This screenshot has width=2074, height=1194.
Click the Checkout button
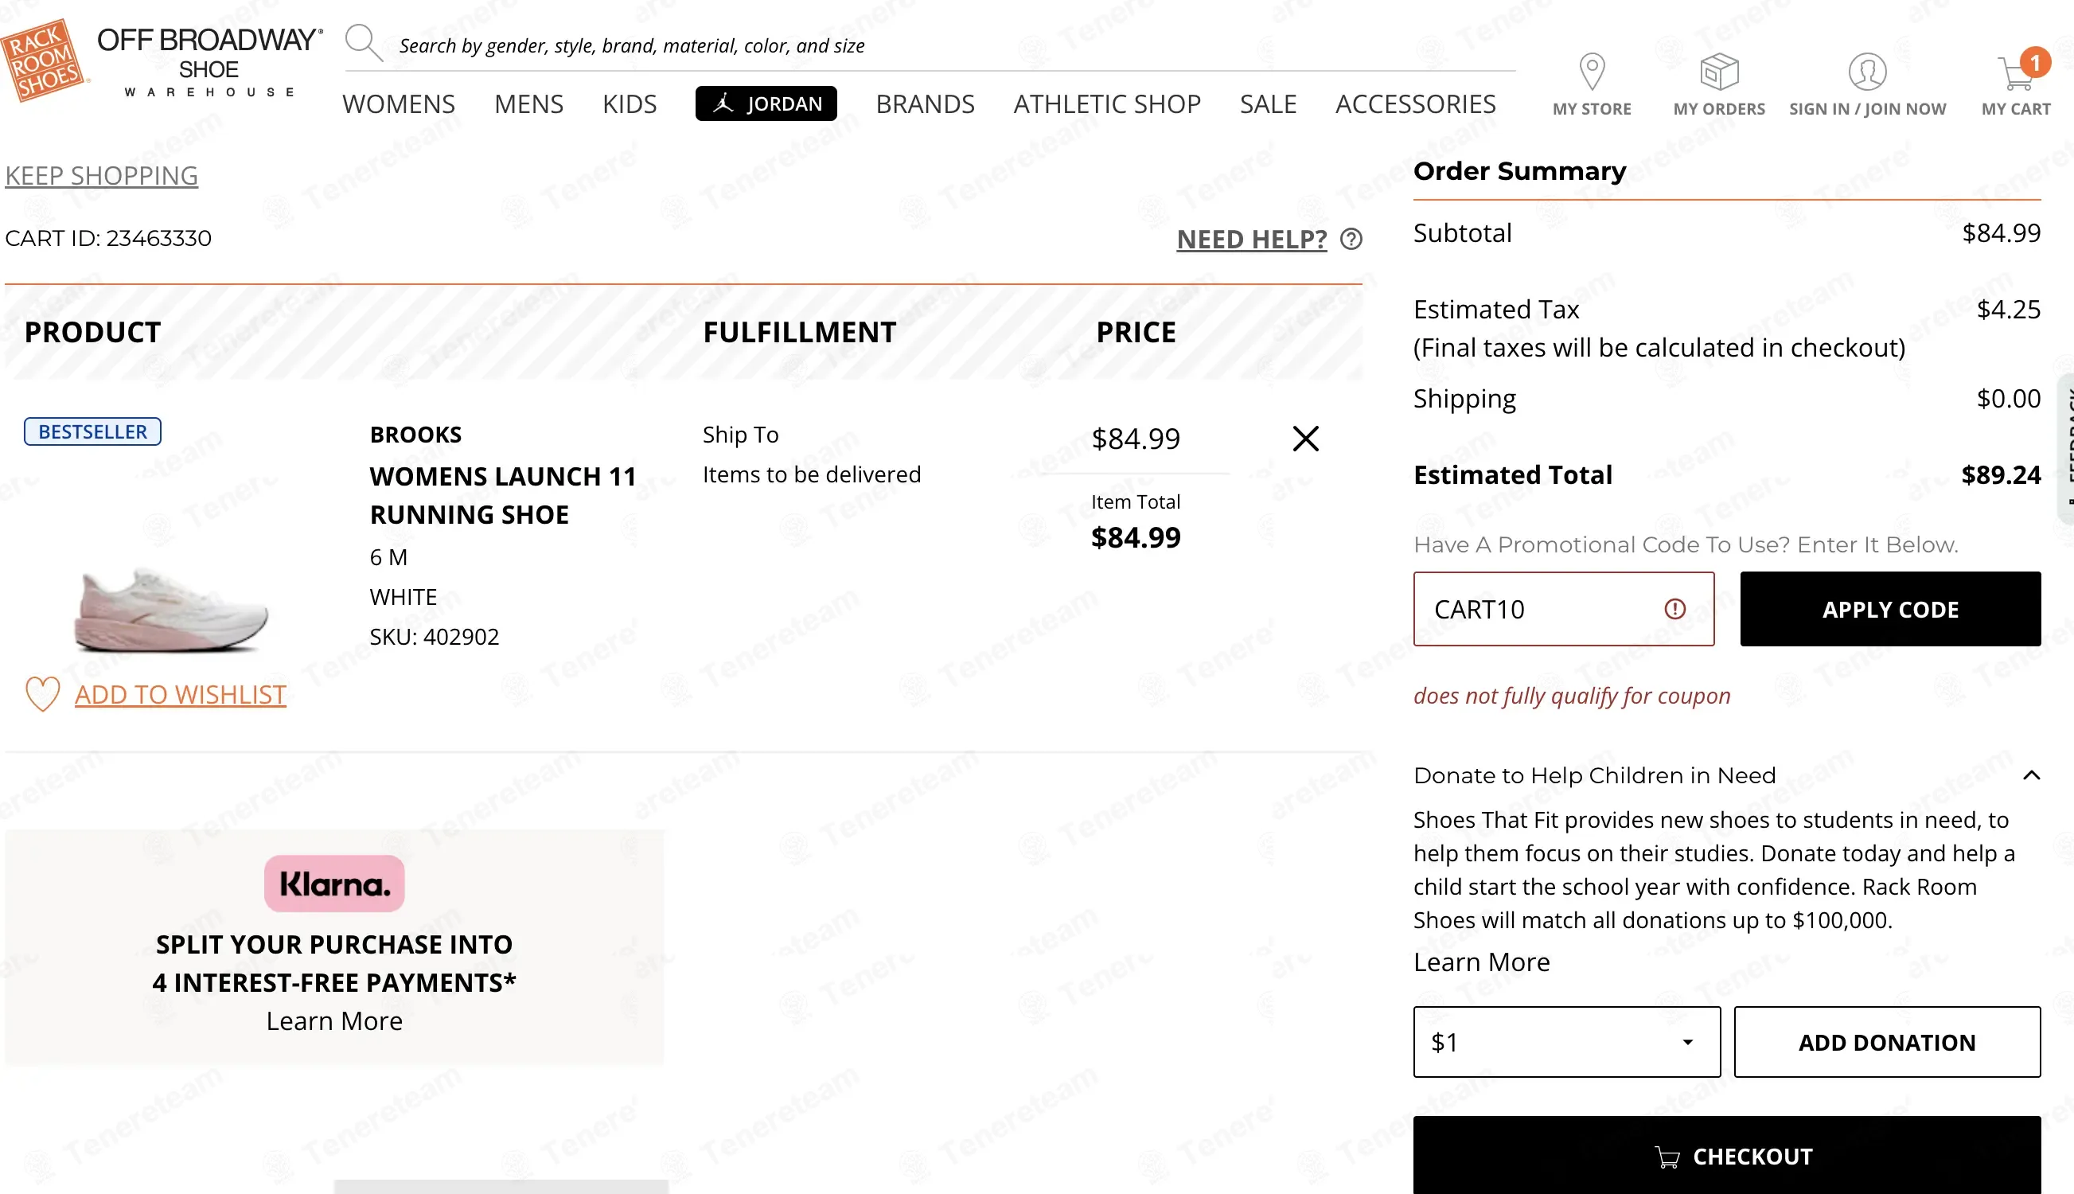tap(1726, 1155)
